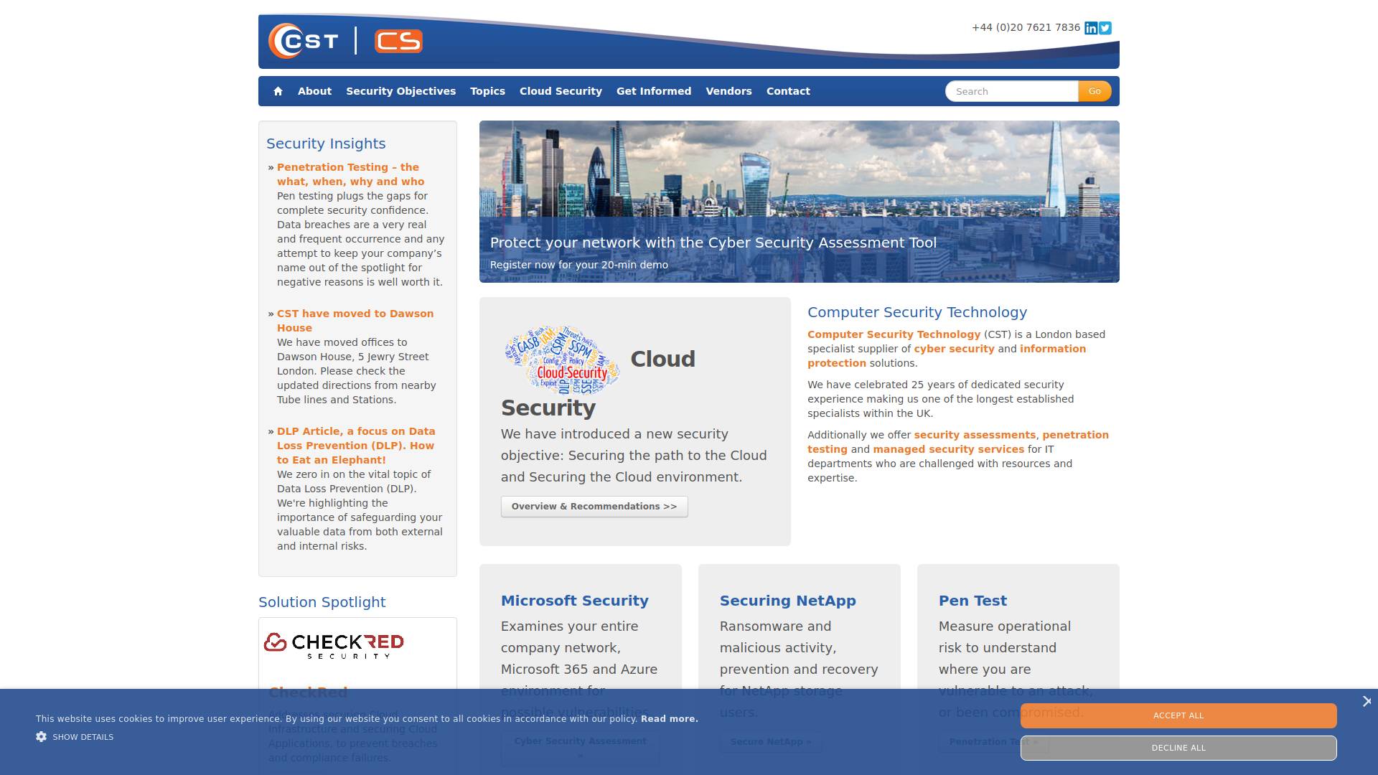This screenshot has height=775, width=1378.
Task: Click the Home icon in the navigation bar
Action: [278, 91]
